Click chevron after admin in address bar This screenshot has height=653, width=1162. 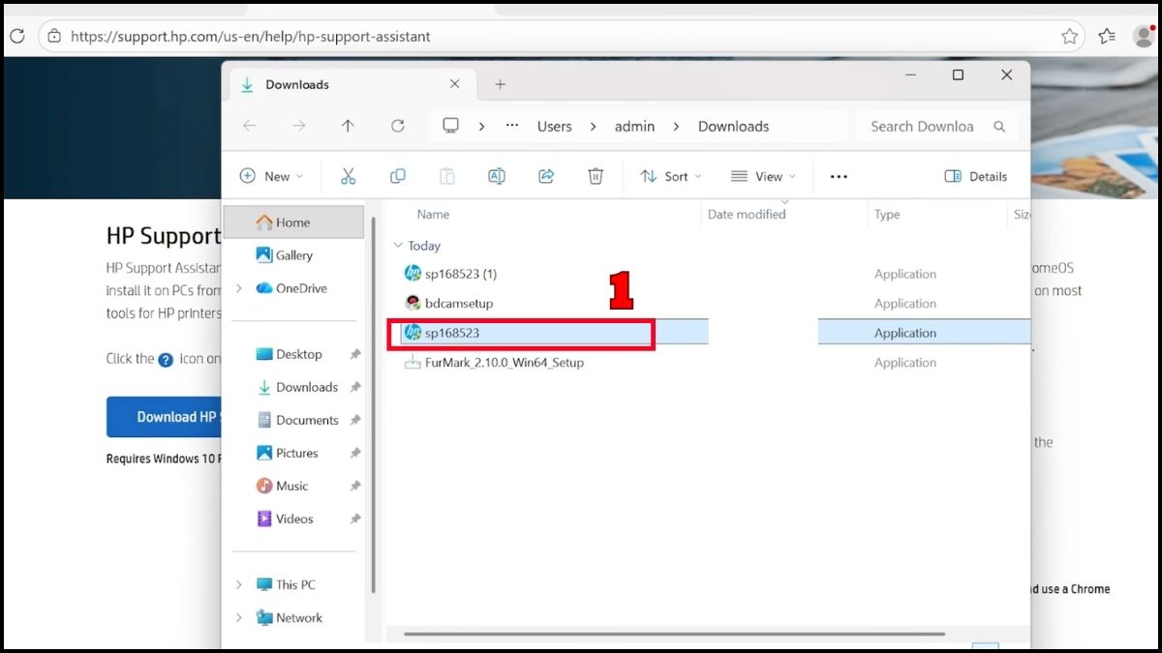(676, 126)
